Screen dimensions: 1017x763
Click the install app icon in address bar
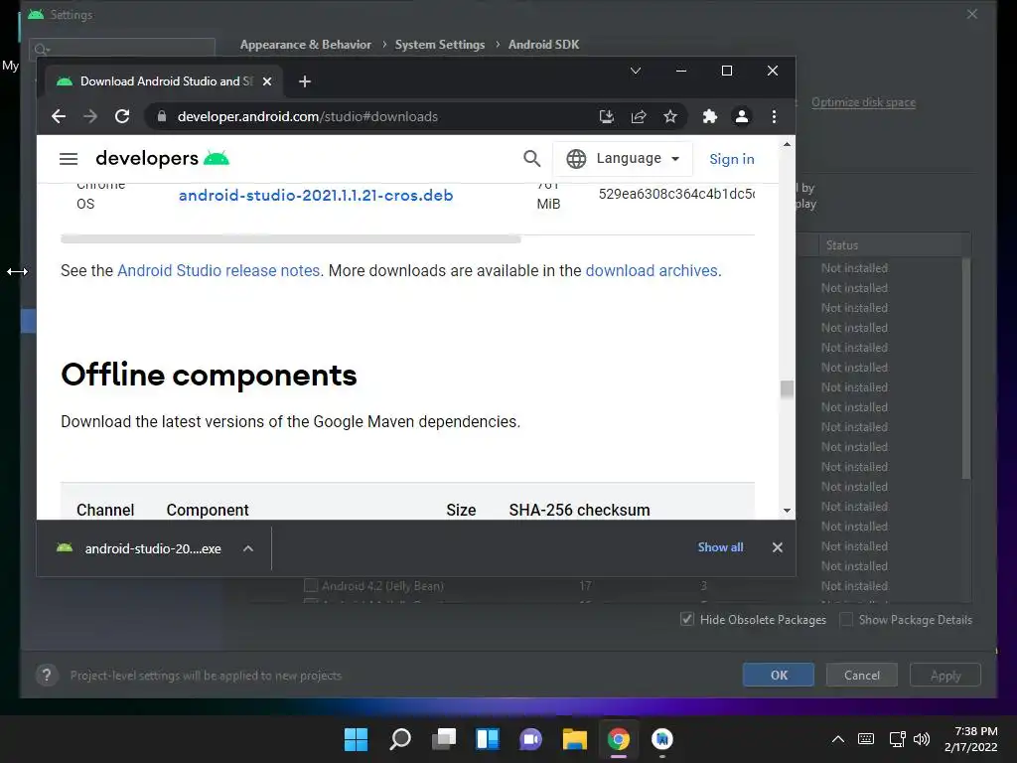tap(607, 117)
